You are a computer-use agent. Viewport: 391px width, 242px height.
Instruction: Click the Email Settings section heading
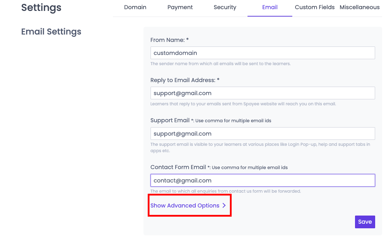(51, 32)
